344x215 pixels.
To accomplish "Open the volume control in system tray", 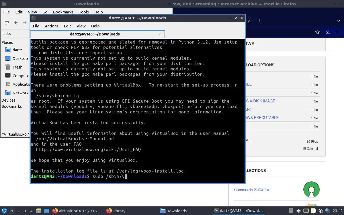I will pyautogui.click(x=299, y=211).
